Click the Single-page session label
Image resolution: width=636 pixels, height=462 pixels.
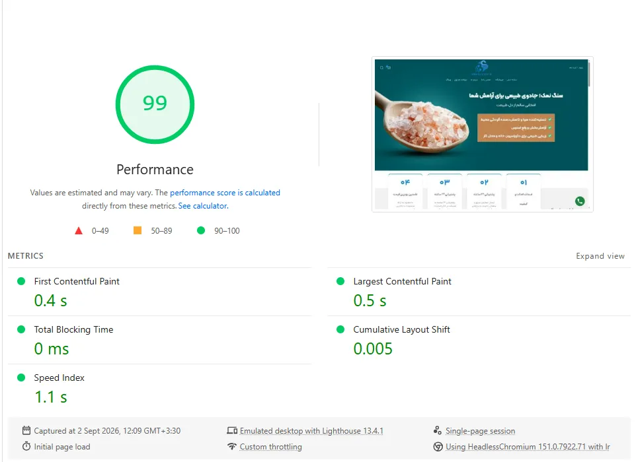(480, 431)
